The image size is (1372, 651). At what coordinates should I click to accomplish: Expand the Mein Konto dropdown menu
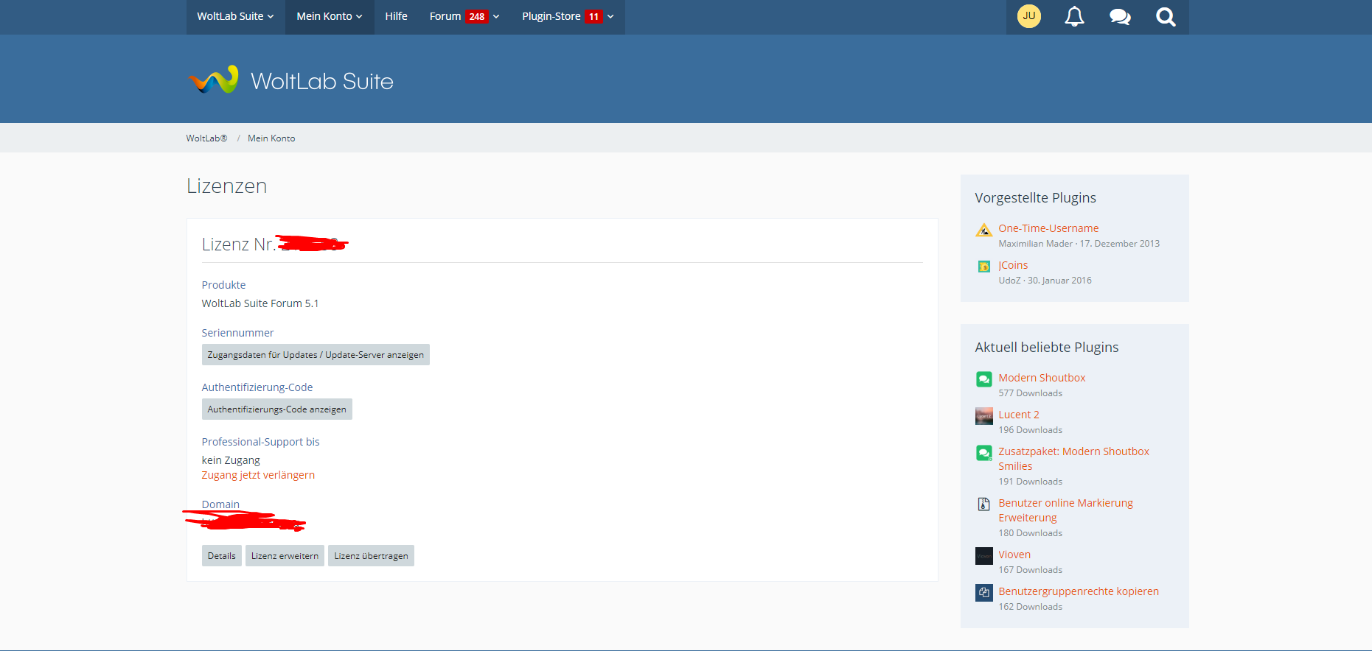(329, 16)
